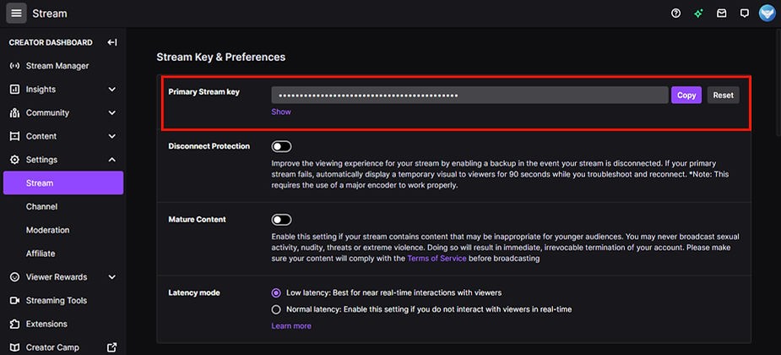This screenshot has width=781, height=355.
Task: Click Show to reveal the stream key
Action: tap(281, 112)
